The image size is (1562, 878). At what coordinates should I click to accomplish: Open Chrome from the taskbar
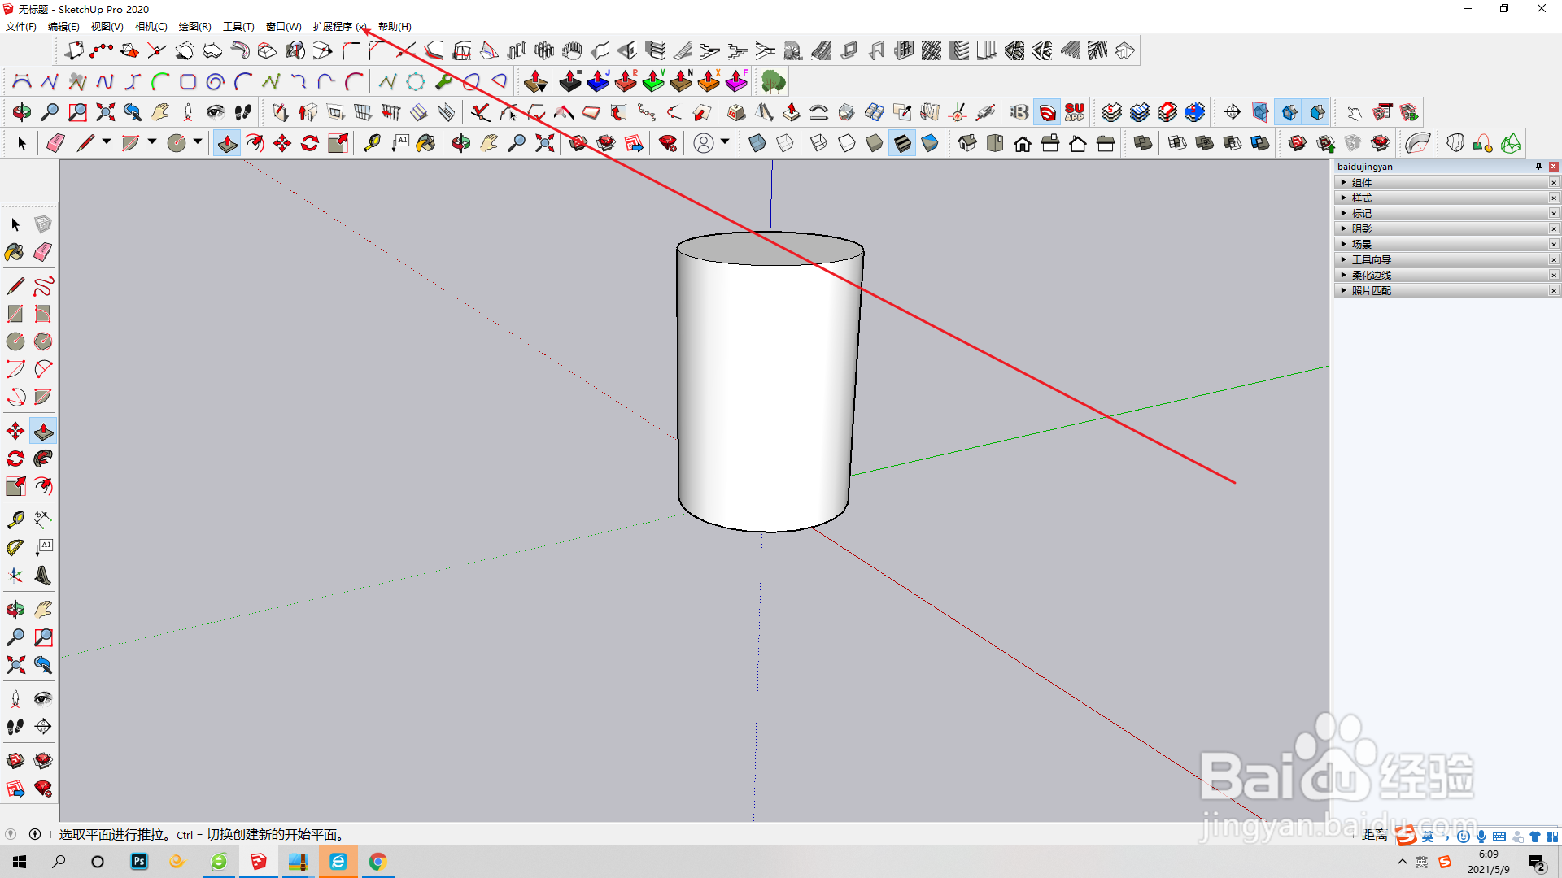pyautogui.click(x=377, y=862)
